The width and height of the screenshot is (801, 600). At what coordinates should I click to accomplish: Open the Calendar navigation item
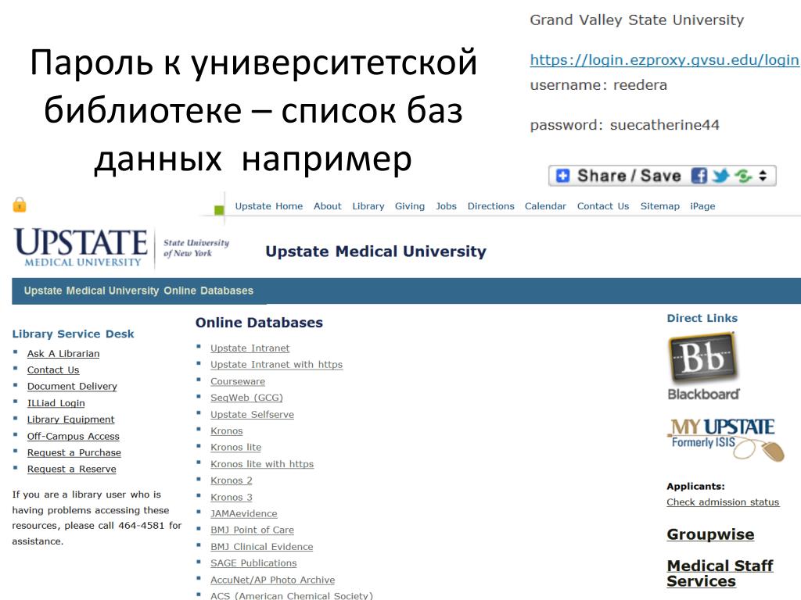[x=545, y=206]
